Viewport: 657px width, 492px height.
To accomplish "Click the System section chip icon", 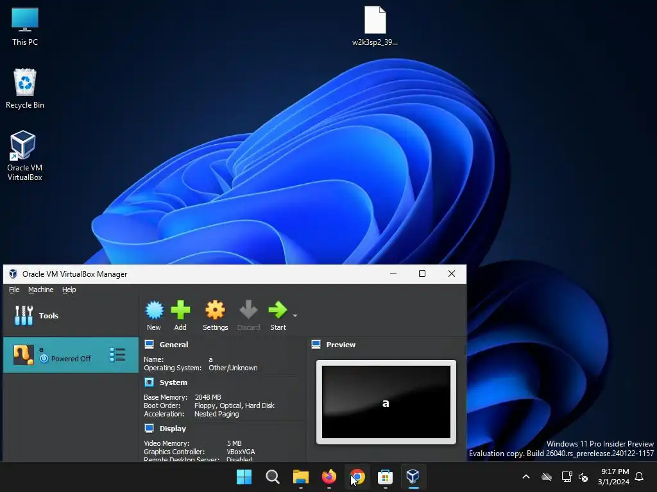I will point(149,382).
